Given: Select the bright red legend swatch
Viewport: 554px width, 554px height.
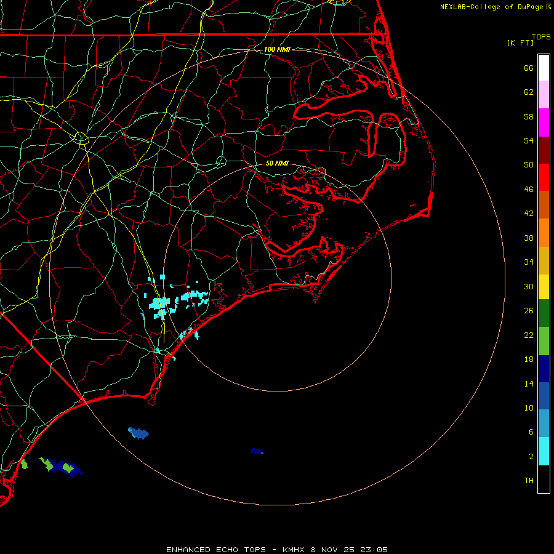Looking at the screenshot, I should 544,177.
